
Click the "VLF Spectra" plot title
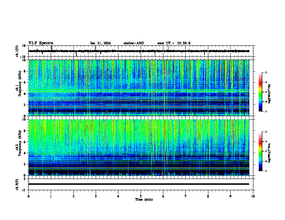pos(41,43)
